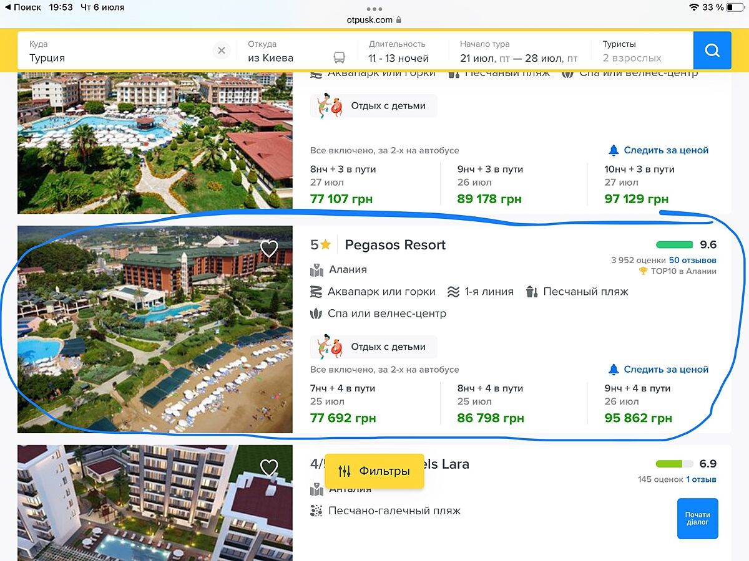Viewport: 749px width, 561px height.
Task: Open Начало тура date range picker
Action: point(518,51)
